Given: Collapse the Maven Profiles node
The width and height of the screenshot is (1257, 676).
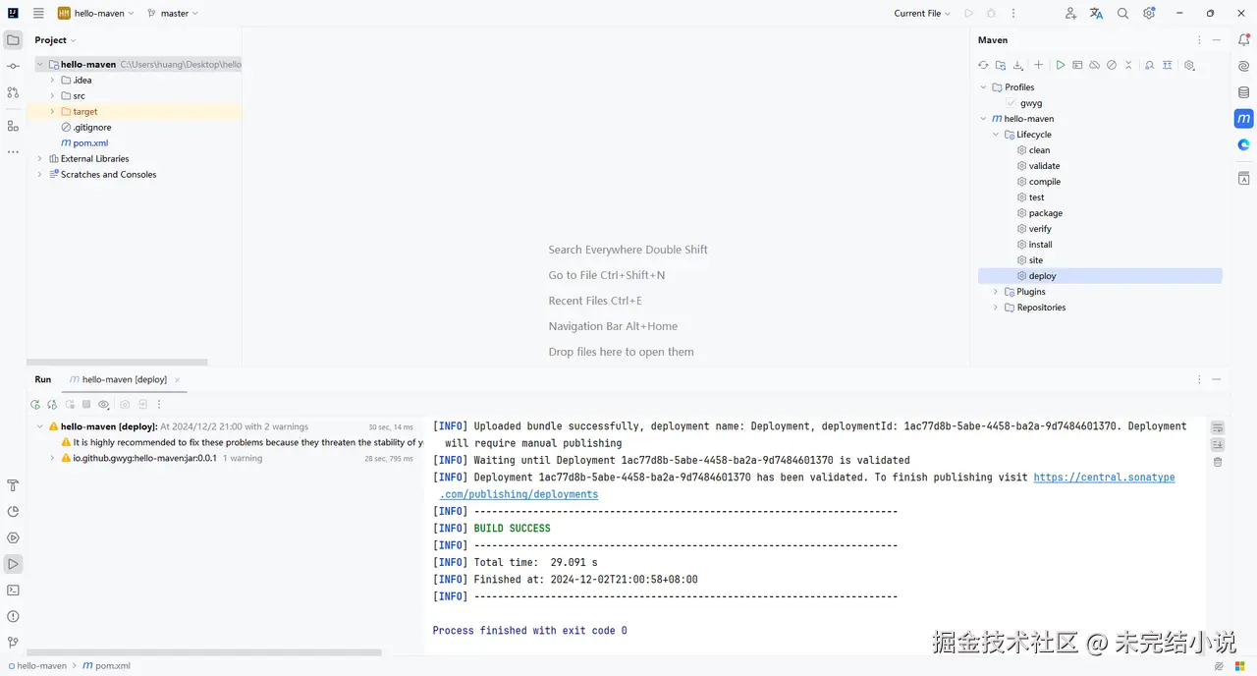Looking at the screenshot, I should point(984,87).
